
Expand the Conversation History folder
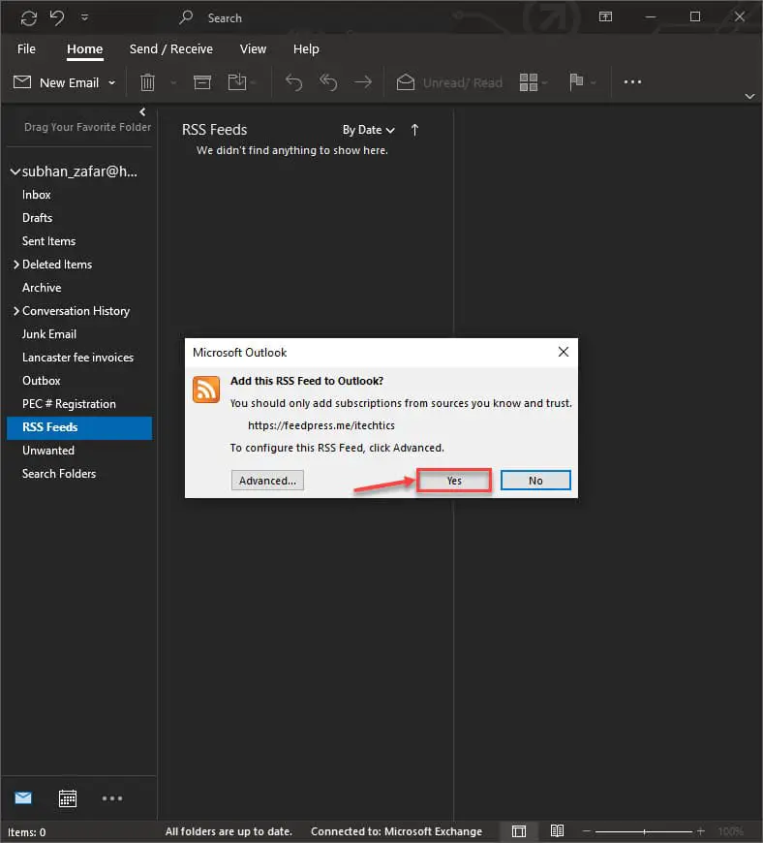16,311
